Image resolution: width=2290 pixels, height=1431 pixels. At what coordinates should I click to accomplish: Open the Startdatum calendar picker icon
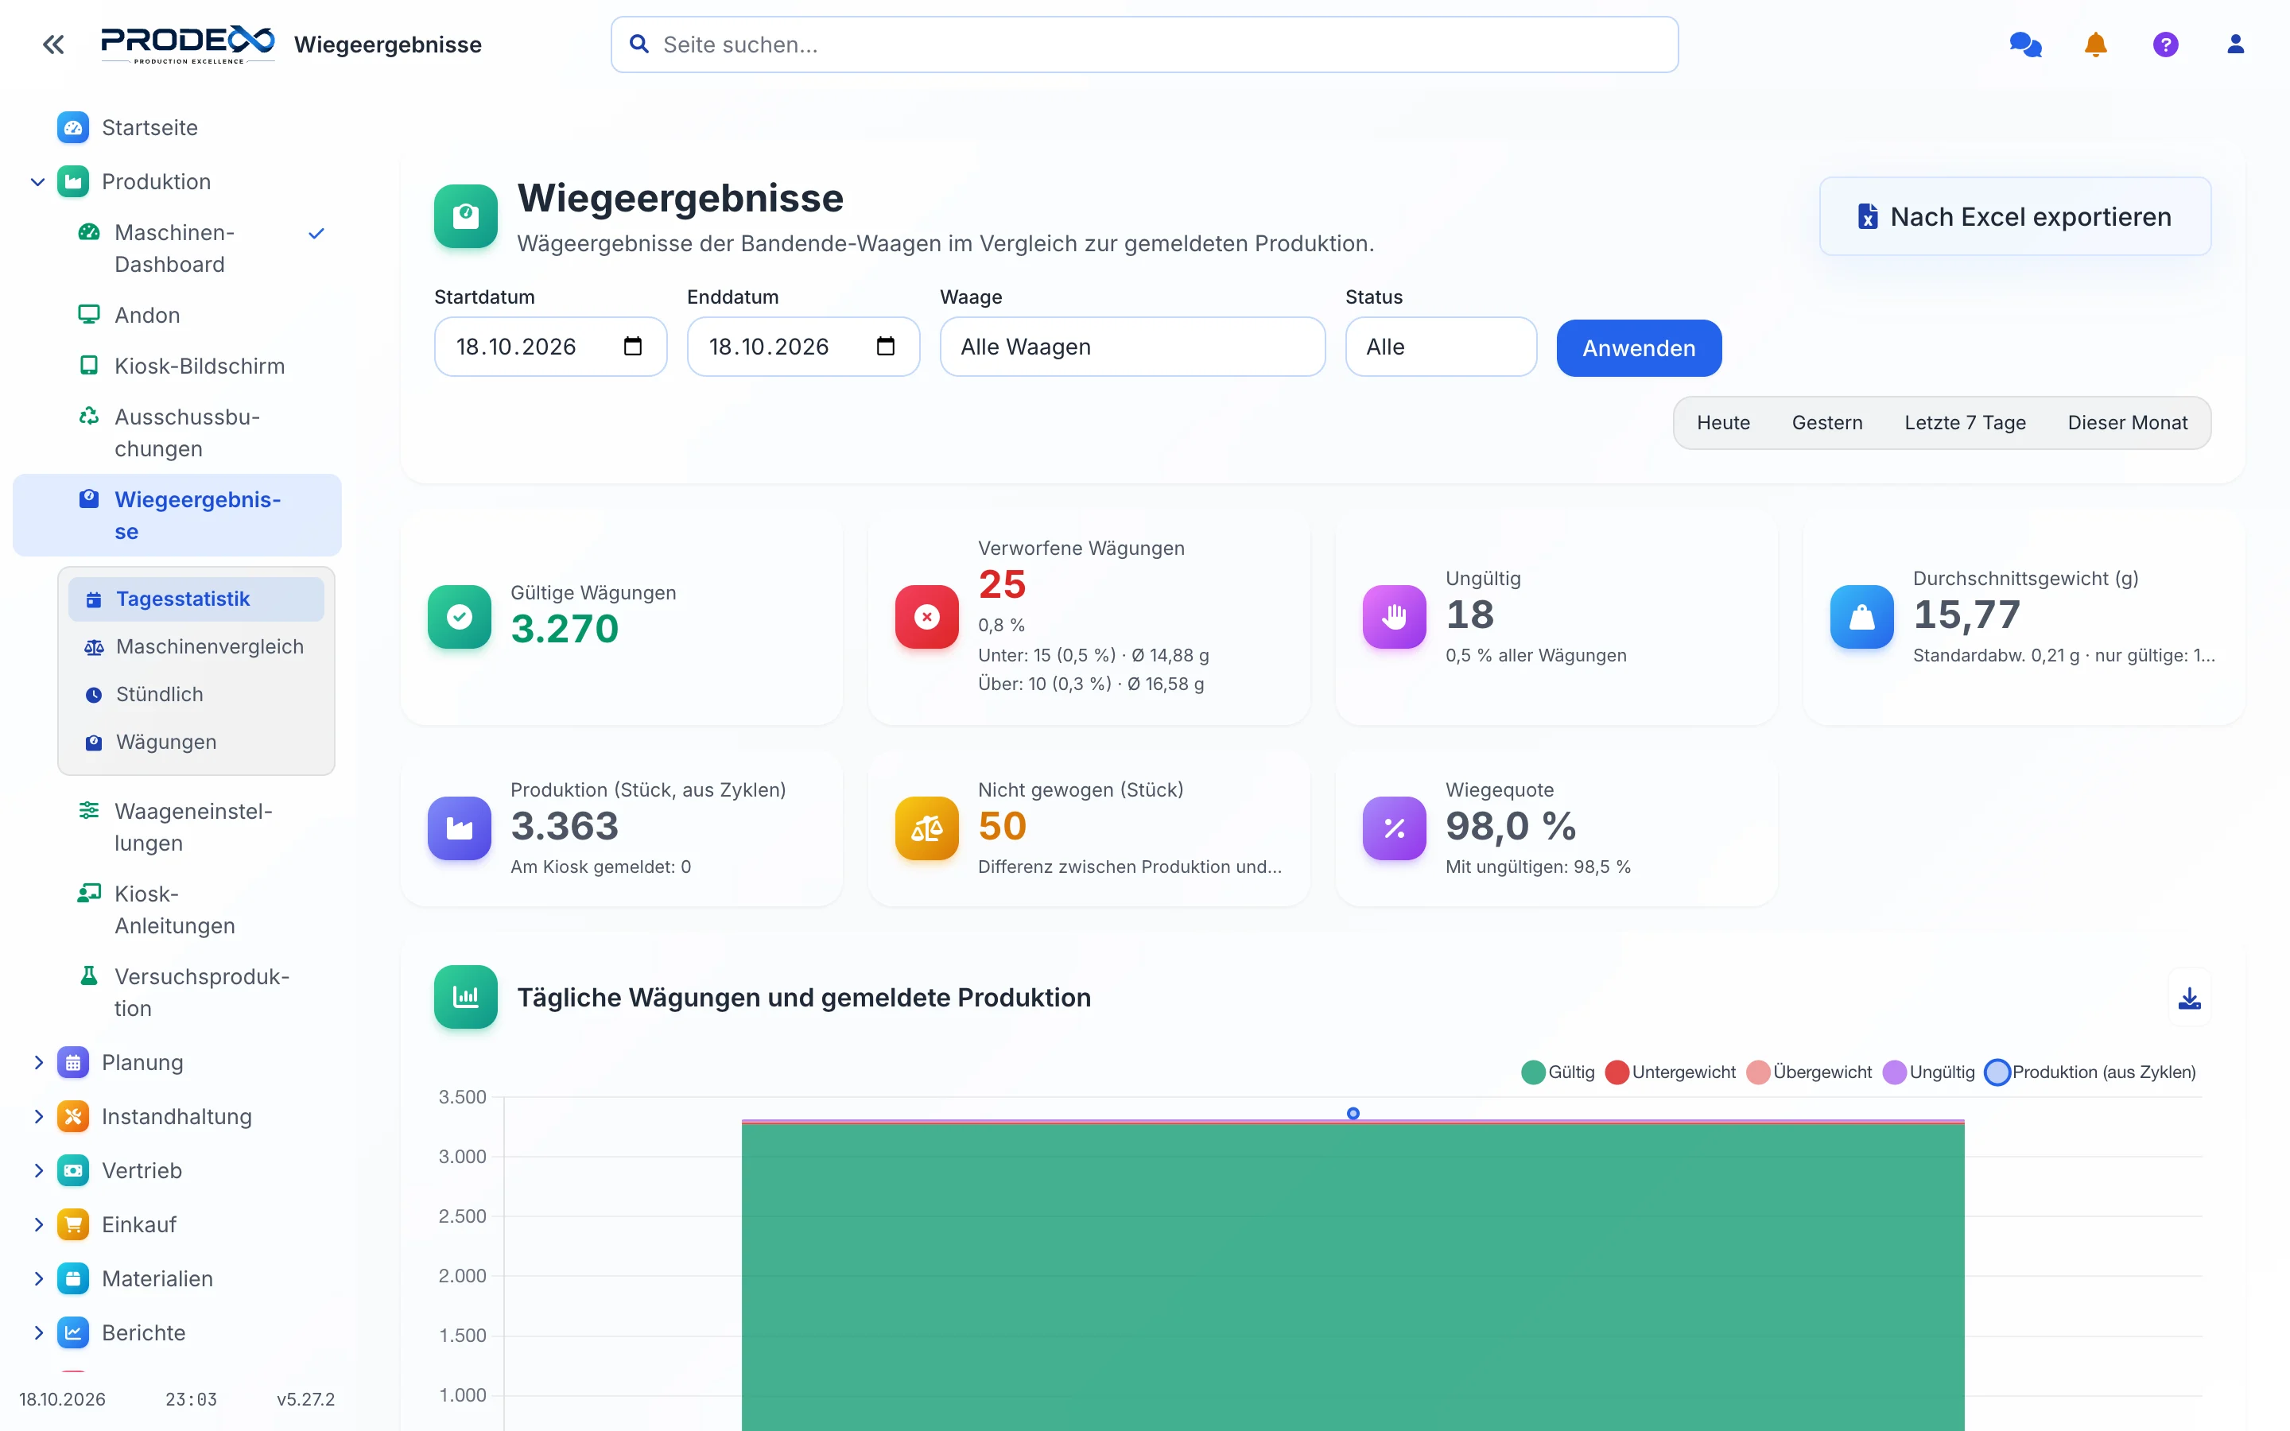[633, 347]
